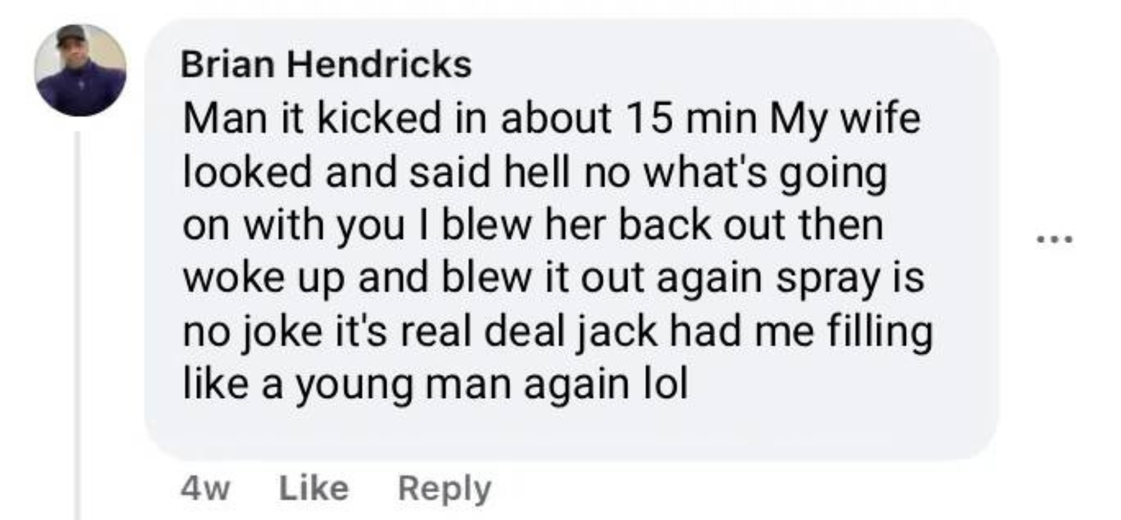Image resolution: width=1121 pixels, height=520 pixels.
Task: Reply to Brian Hendricks' comment
Action: pyautogui.click(x=444, y=489)
